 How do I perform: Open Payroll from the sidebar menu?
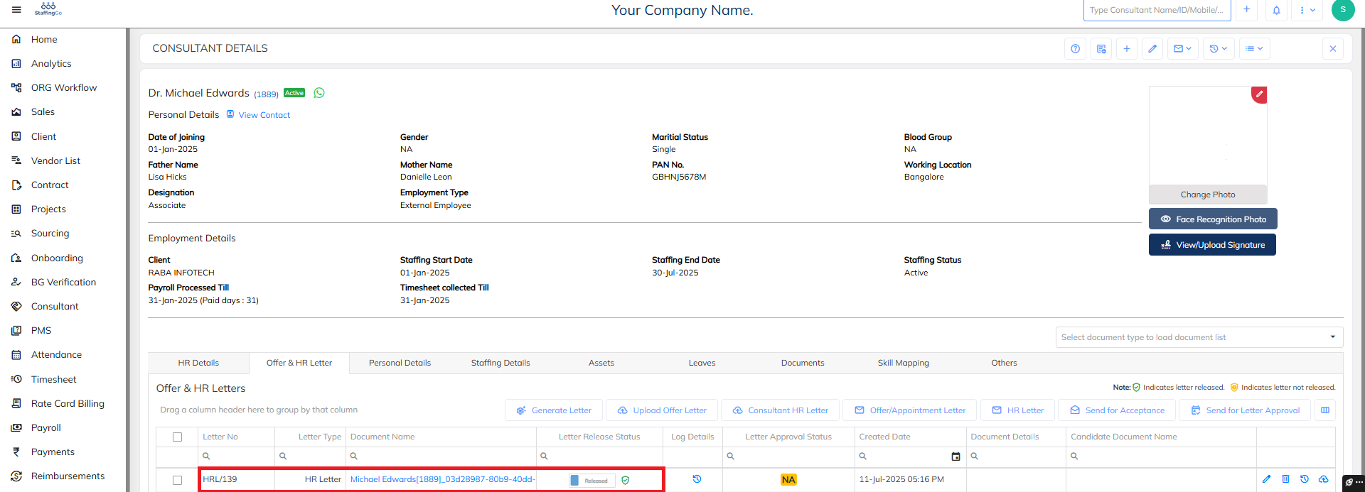(x=46, y=427)
